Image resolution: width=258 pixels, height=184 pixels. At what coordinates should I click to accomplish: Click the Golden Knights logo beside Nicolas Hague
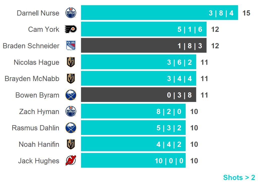click(71, 62)
